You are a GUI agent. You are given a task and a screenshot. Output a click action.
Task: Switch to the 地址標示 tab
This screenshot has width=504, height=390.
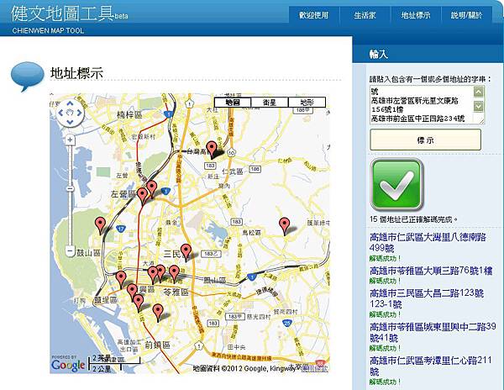pos(416,15)
